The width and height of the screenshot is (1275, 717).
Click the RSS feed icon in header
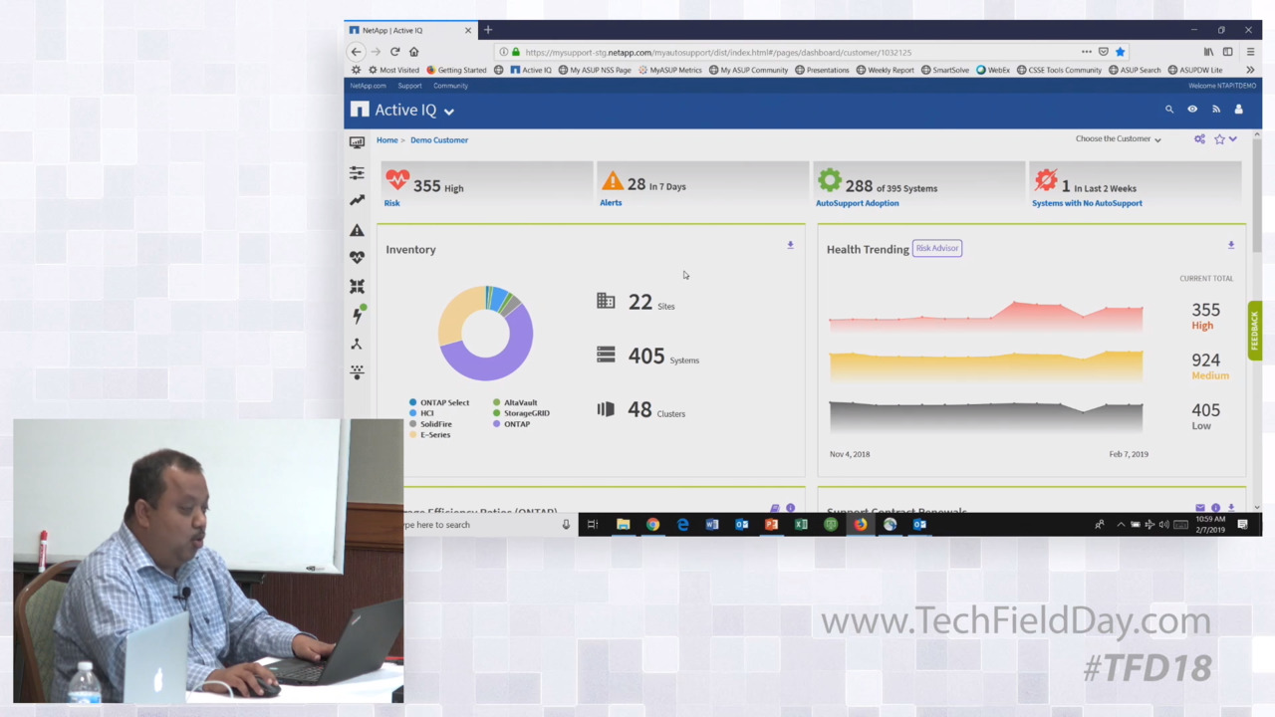click(x=1215, y=110)
